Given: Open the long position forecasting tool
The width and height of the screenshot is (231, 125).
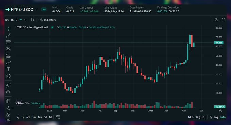Looking at the screenshot, I should [x=8, y=56].
